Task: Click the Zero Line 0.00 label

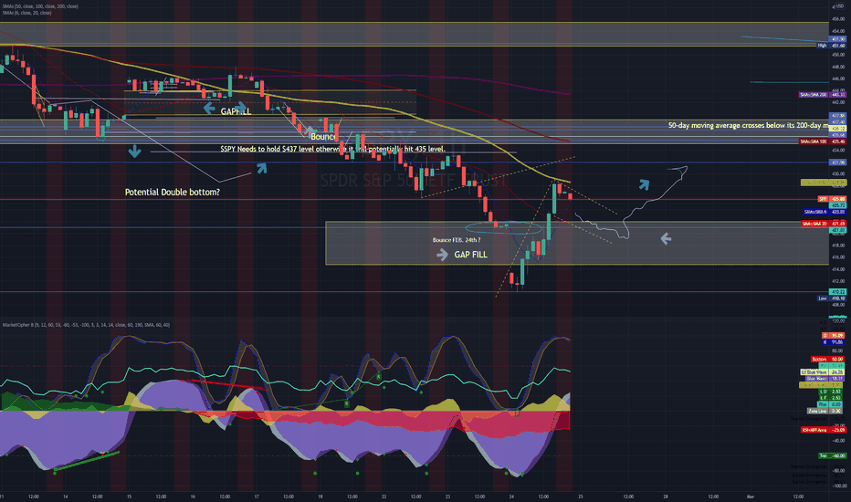Action: 825,411
